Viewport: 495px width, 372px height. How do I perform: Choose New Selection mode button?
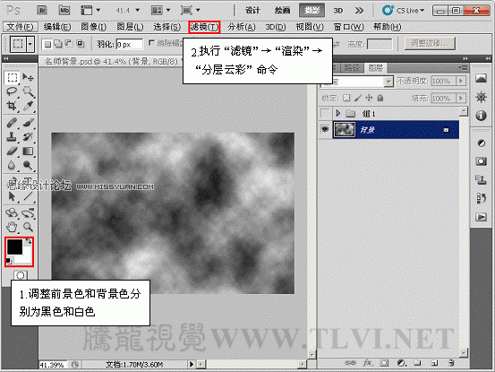pyautogui.click(x=47, y=44)
